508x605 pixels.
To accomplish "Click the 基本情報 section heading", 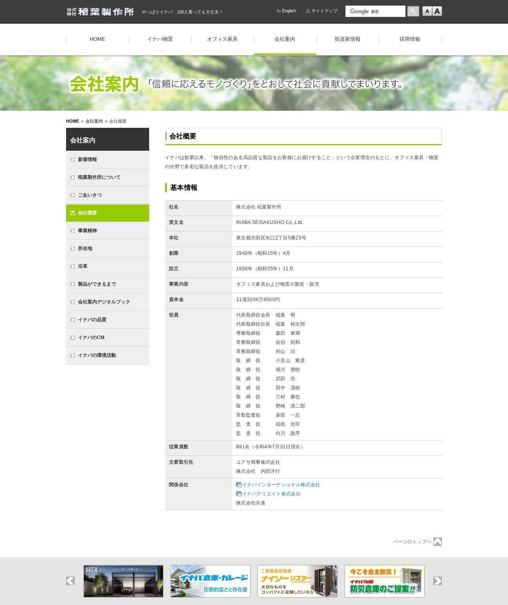I will coord(184,188).
